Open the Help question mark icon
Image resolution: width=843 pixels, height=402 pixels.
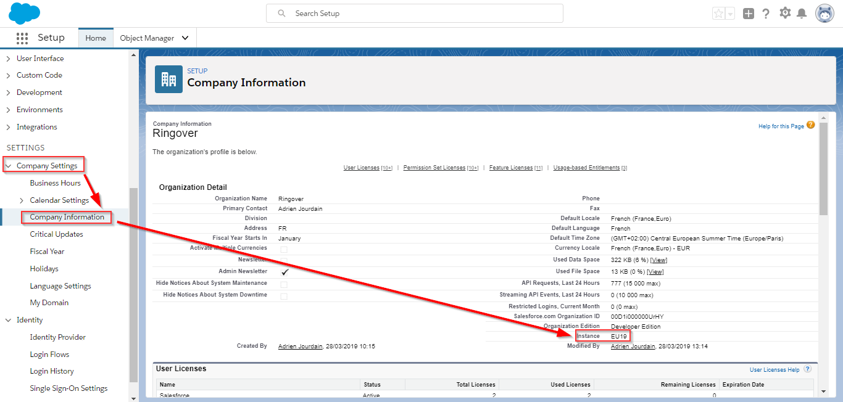click(766, 14)
